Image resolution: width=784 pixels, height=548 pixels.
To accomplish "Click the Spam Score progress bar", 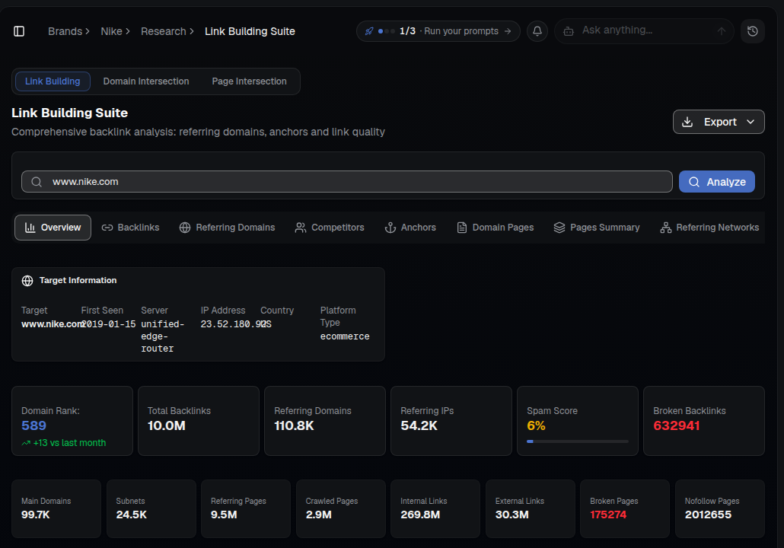I will tap(578, 441).
